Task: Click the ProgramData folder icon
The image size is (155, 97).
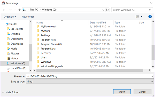Action: (x=38, y=48)
